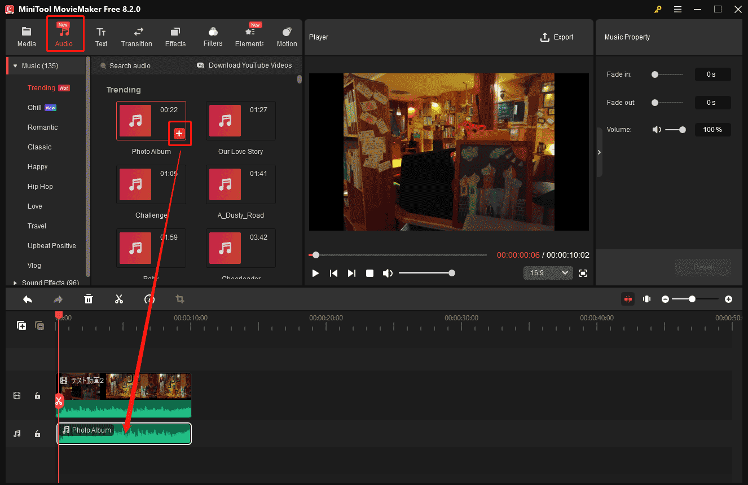This screenshot has width=748, height=485.
Task: Adjust the Fade out slider
Action: [x=667, y=103]
